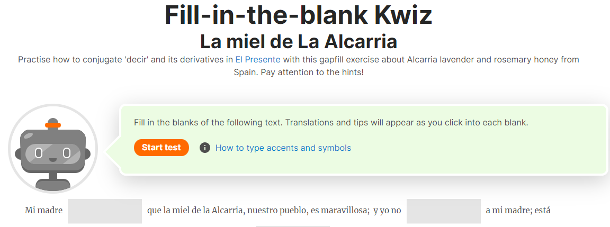Click the robot's left eye
610x227 pixels.
(39, 153)
